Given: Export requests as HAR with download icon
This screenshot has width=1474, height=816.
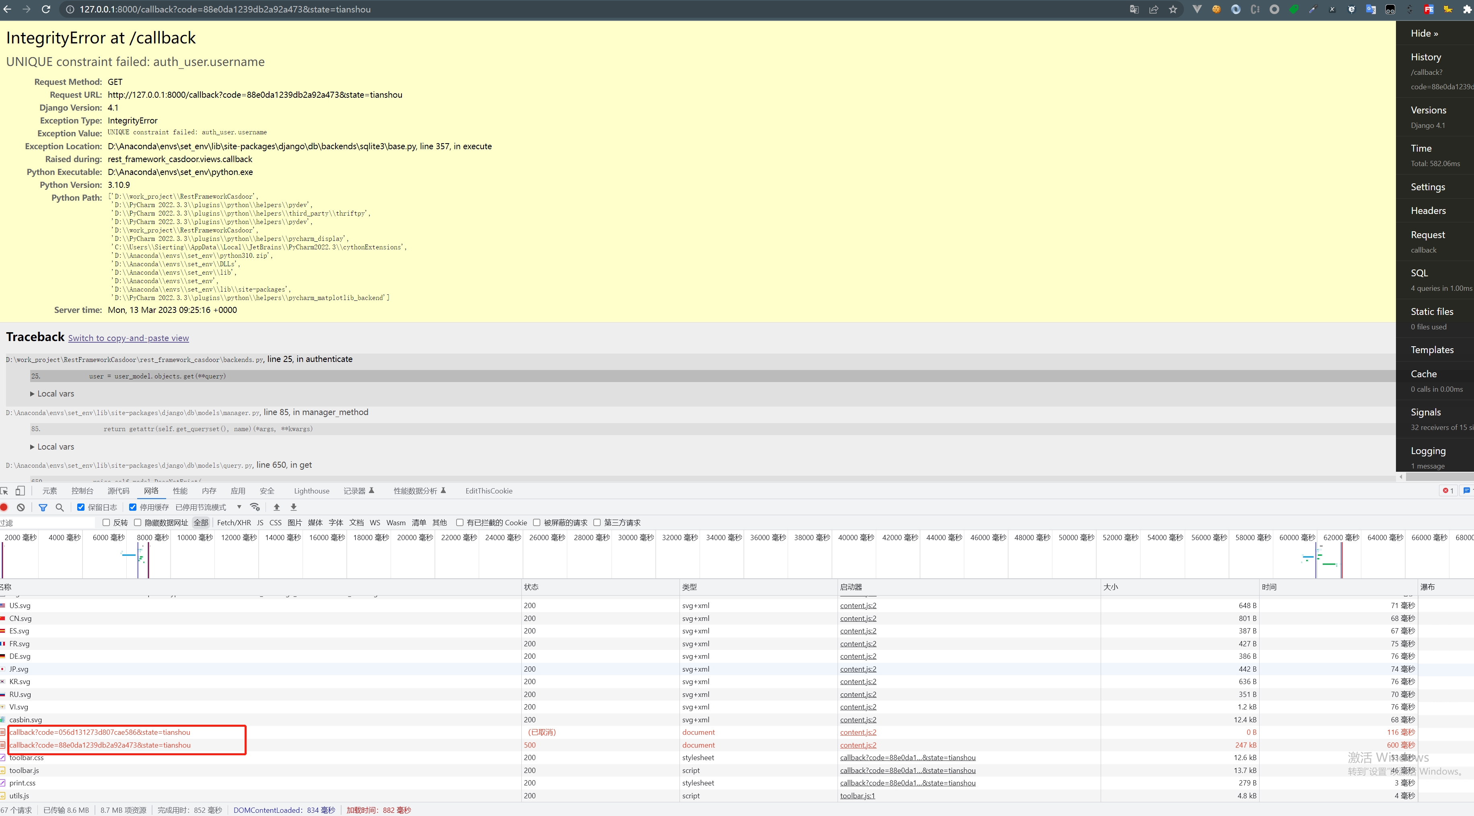Looking at the screenshot, I should tap(293, 507).
